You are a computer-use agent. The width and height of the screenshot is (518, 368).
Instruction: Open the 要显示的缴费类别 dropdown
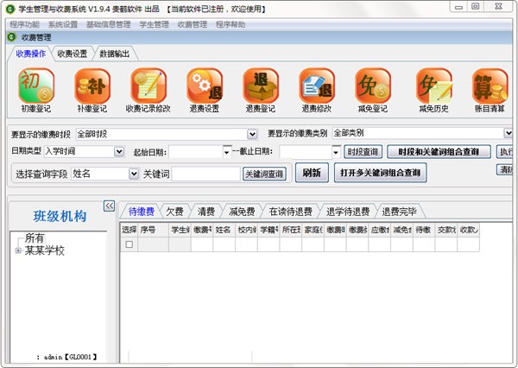509,133
